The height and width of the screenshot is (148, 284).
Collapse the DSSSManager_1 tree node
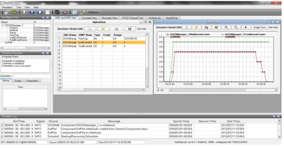(x=3, y=25)
